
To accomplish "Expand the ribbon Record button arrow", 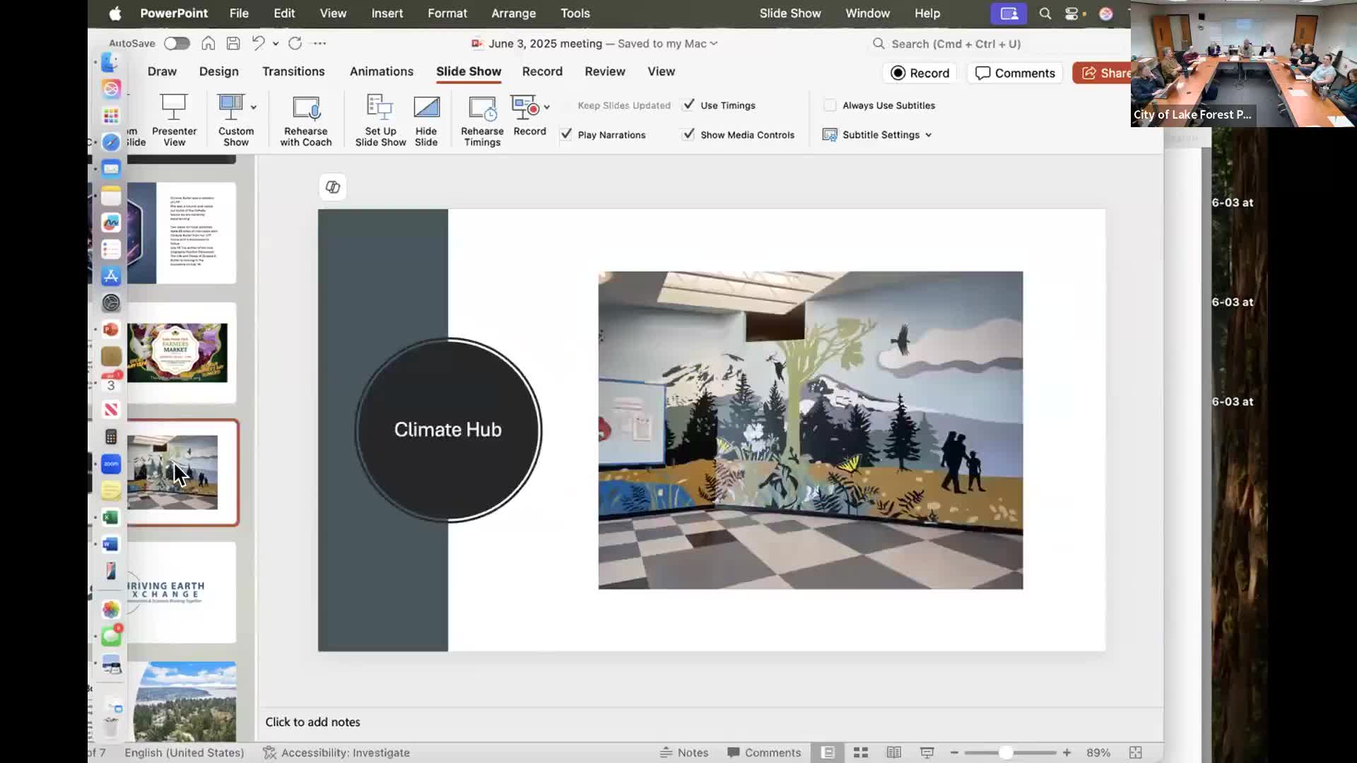I will (546, 107).
